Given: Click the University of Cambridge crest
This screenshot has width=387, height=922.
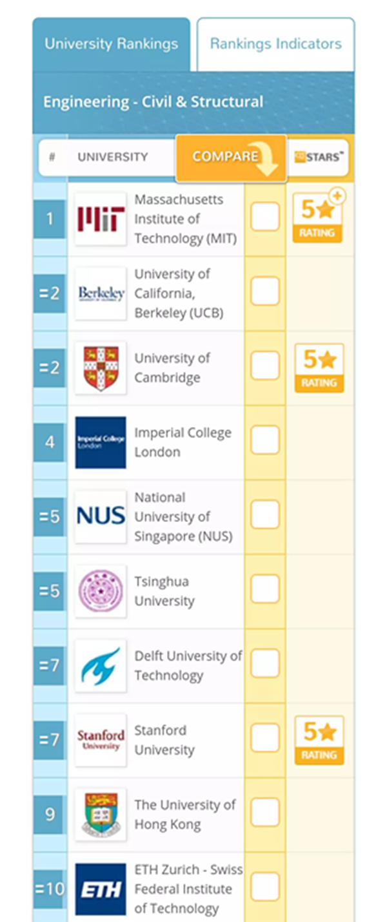Looking at the screenshot, I should pyautogui.click(x=101, y=368).
